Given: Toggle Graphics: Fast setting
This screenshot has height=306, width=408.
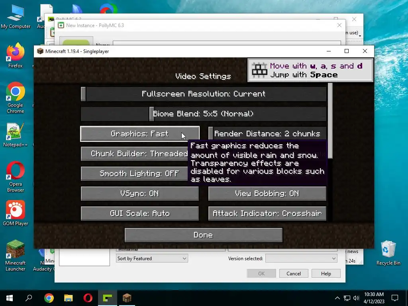Looking at the screenshot, I should (140, 134).
